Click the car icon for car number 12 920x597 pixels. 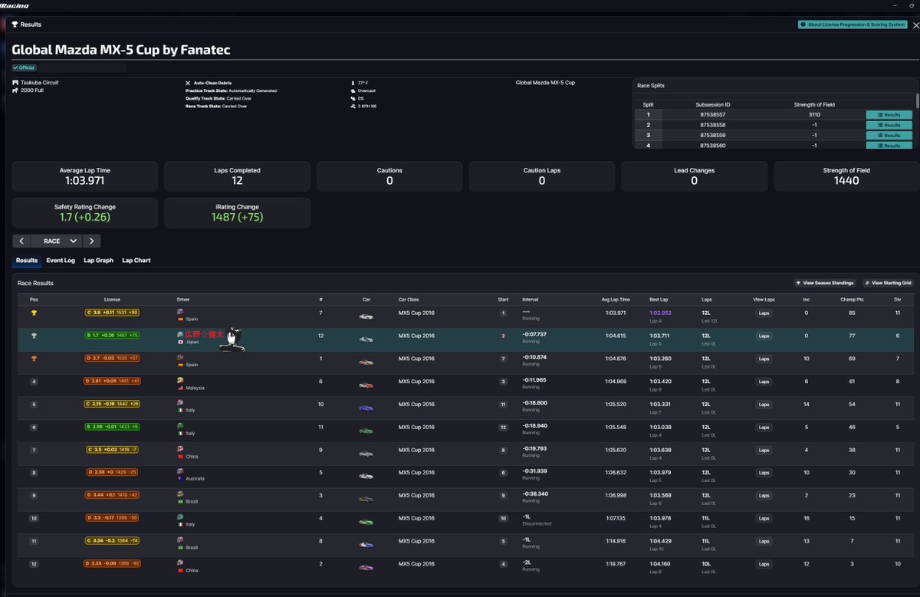click(x=366, y=339)
